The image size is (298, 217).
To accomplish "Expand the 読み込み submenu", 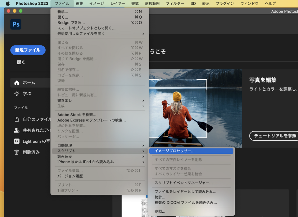I will click(100, 156).
